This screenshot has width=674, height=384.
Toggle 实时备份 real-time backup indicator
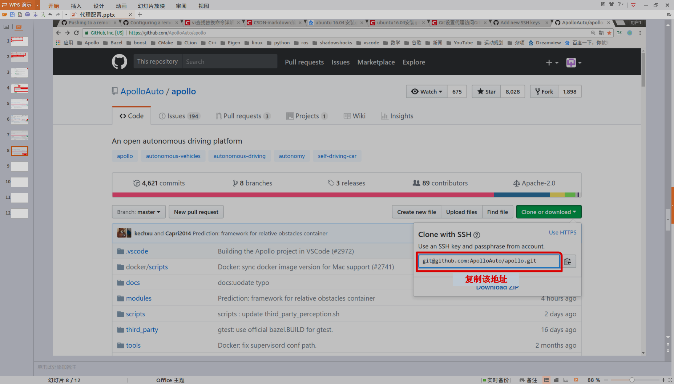(x=496, y=380)
